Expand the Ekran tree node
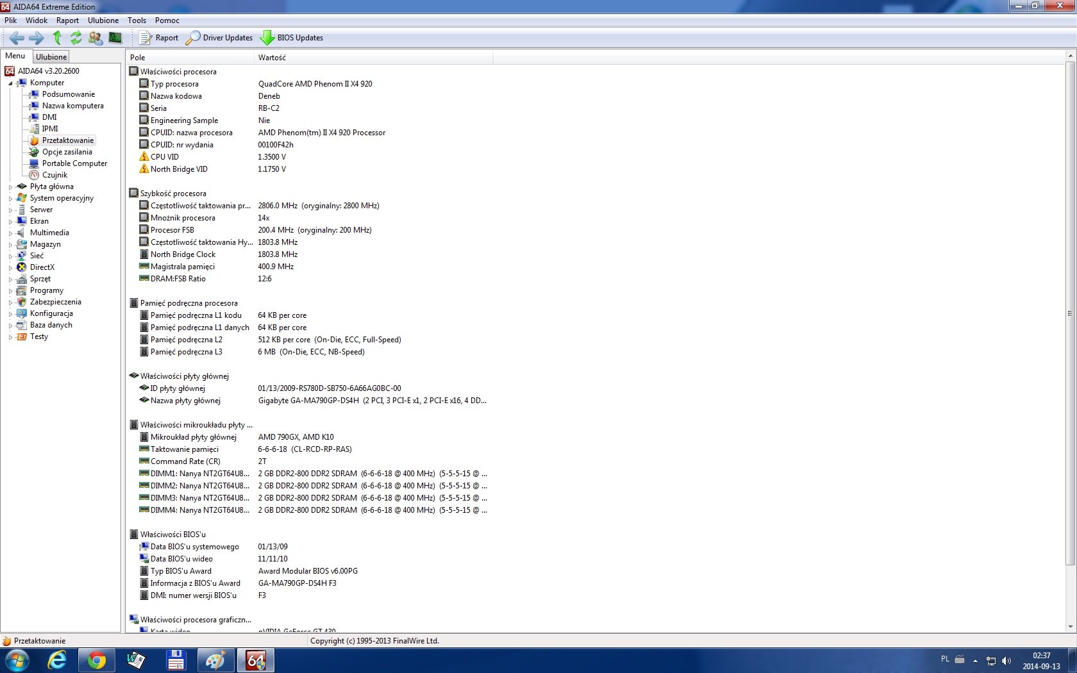Image resolution: width=1077 pixels, height=673 pixels. coord(10,222)
